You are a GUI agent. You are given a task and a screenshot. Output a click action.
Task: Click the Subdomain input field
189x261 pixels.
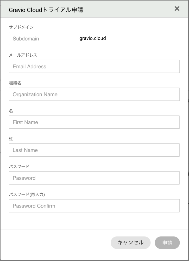coord(43,39)
